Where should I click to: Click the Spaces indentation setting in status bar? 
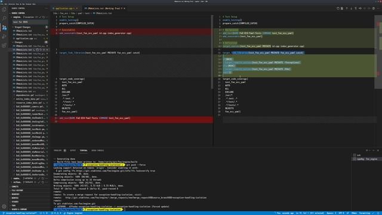pyautogui.click(x=331, y=213)
